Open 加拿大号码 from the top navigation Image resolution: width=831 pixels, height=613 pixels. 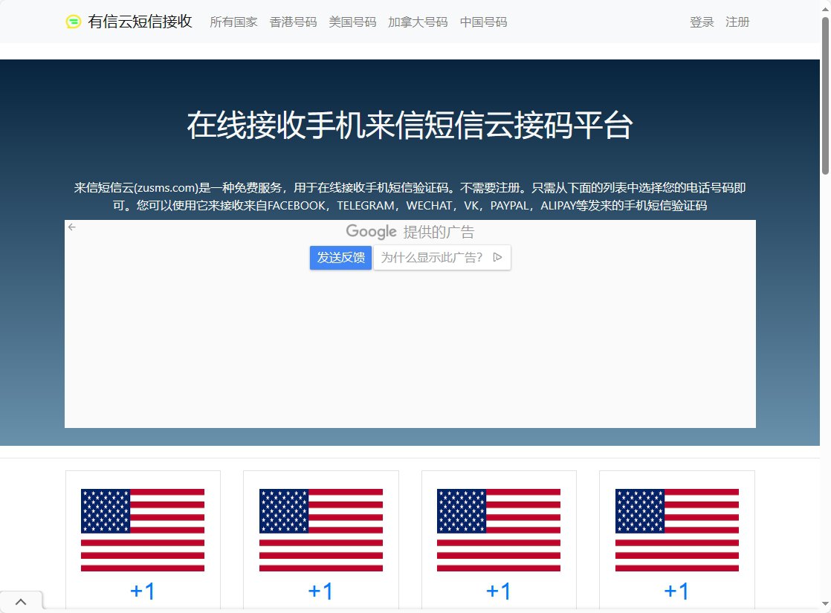pos(418,22)
